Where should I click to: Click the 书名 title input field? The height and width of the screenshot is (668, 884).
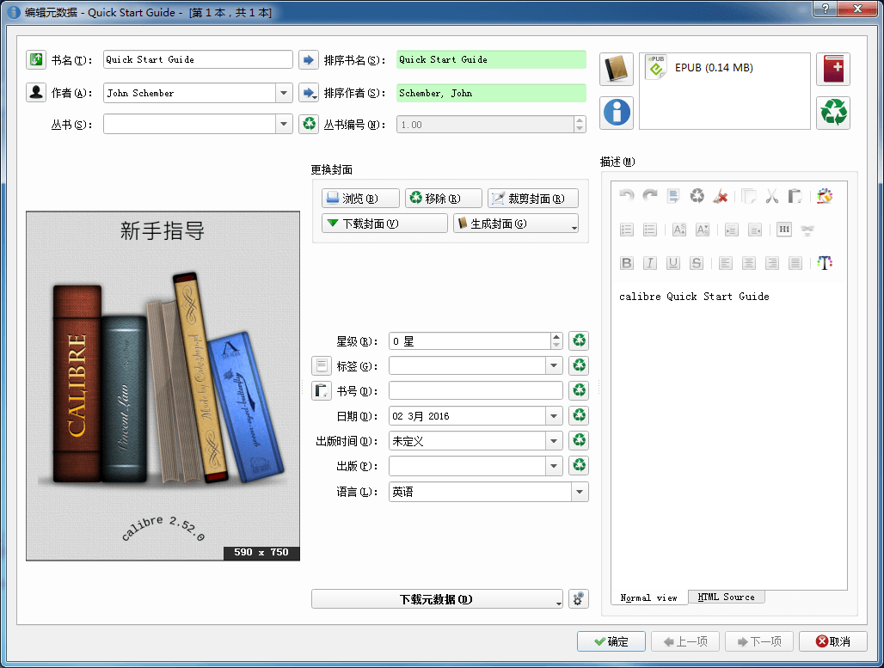point(198,59)
